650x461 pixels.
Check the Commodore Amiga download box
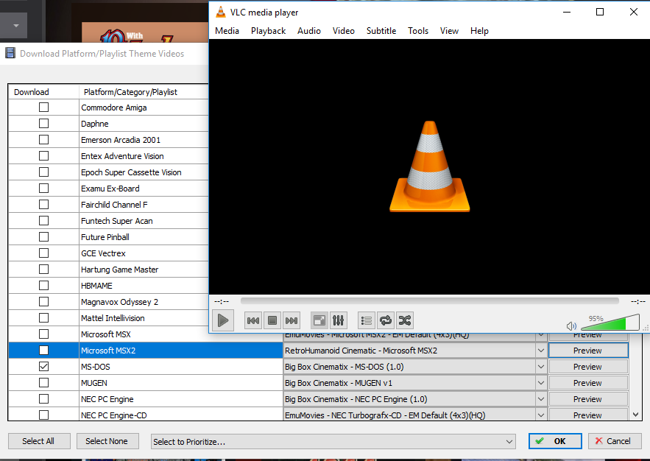[43, 108]
